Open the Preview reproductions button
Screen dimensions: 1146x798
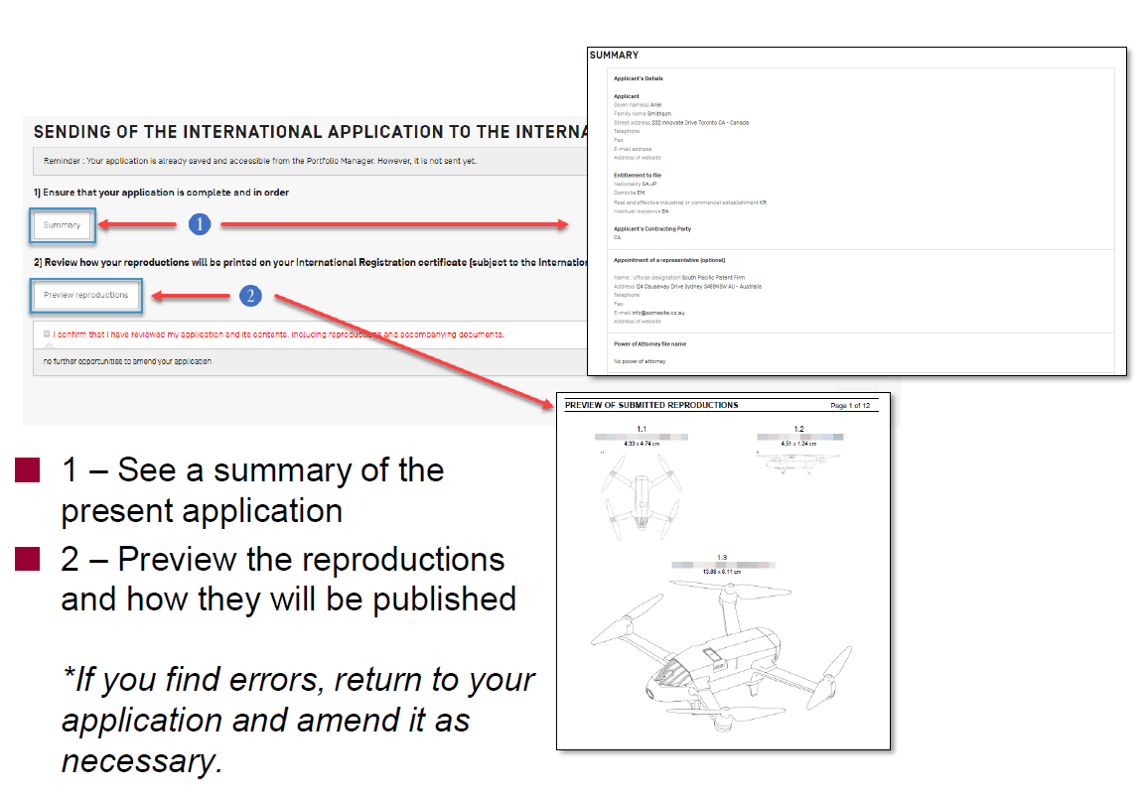pyautogui.click(x=85, y=295)
